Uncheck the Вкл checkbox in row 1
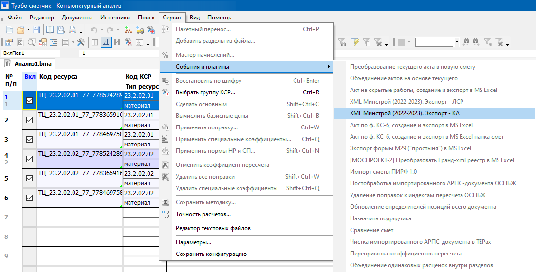 (x=29, y=101)
